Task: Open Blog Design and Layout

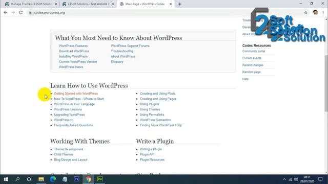Action: (x=71, y=160)
